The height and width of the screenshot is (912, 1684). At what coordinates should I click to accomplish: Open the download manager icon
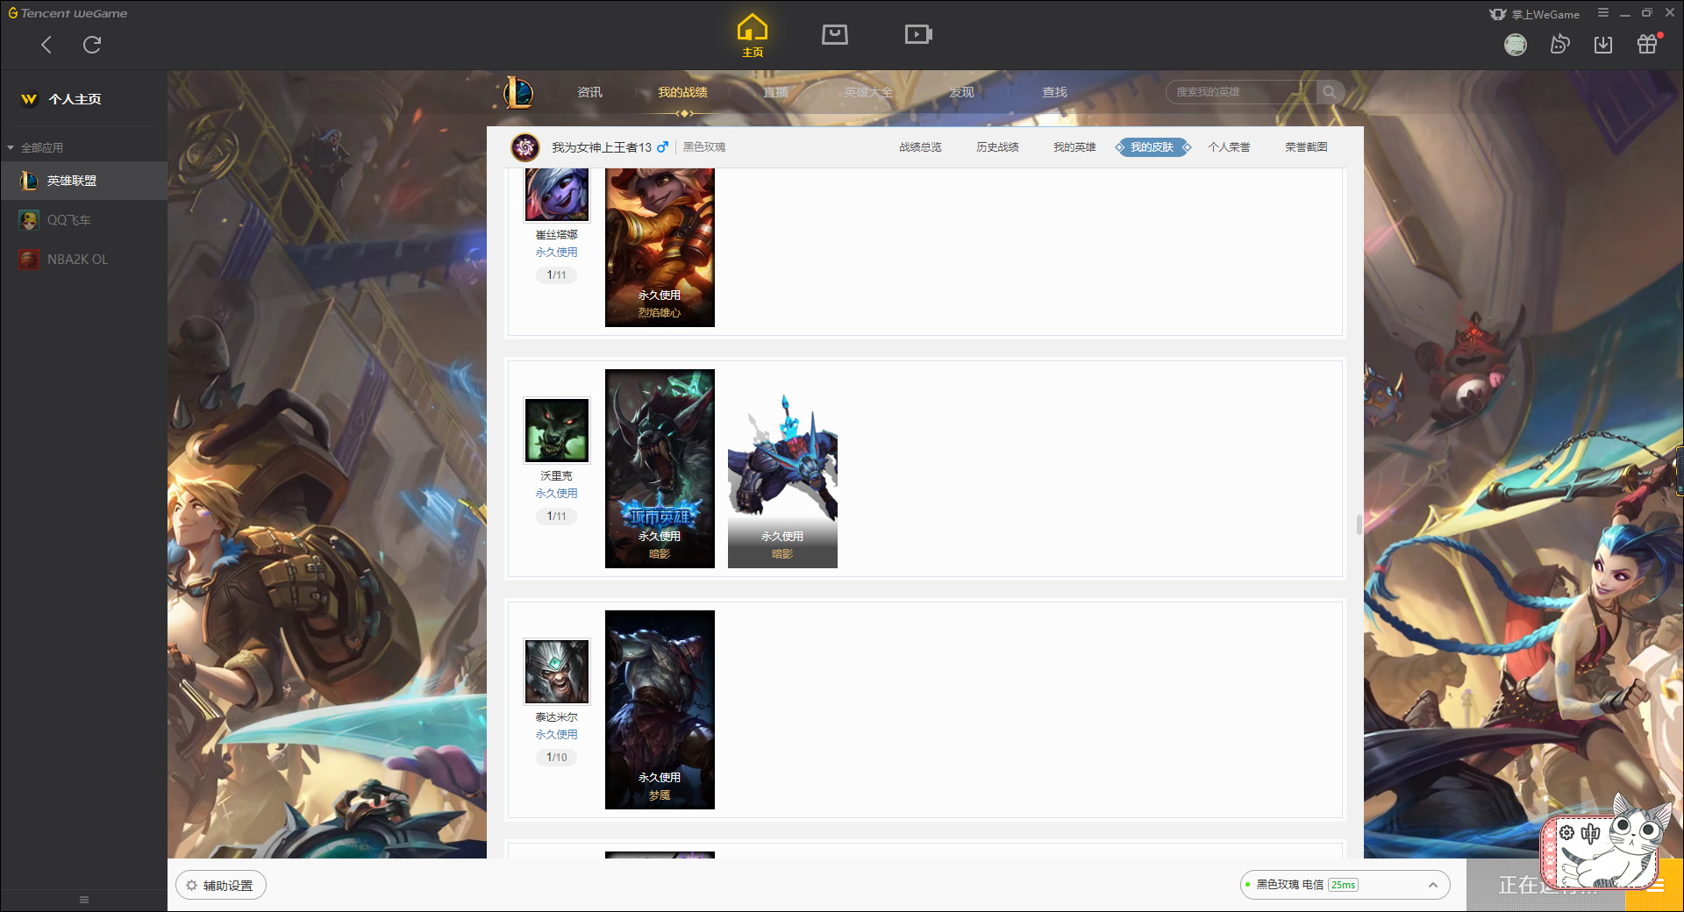pyautogui.click(x=1603, y=44)
